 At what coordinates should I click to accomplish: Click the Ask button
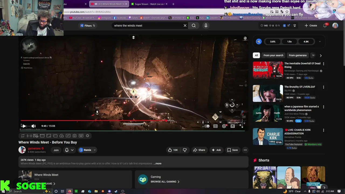pos(216,150)
